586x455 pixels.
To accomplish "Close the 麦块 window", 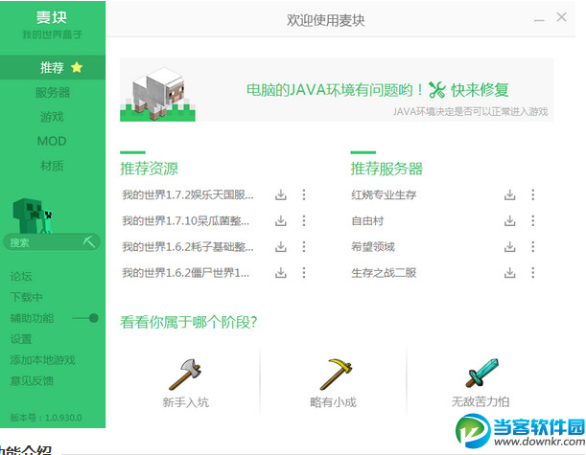I will point(561,17).
